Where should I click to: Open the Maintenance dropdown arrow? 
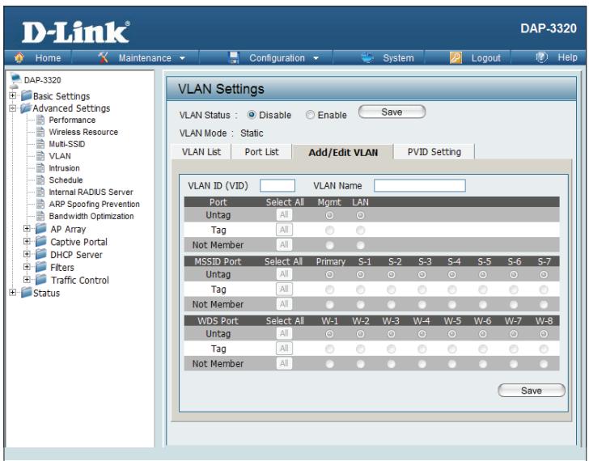[182, 58]
